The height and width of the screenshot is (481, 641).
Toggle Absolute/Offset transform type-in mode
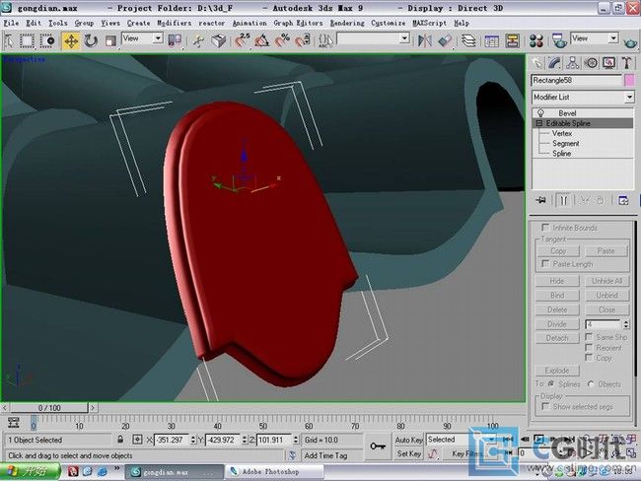[x=137, y=440]
